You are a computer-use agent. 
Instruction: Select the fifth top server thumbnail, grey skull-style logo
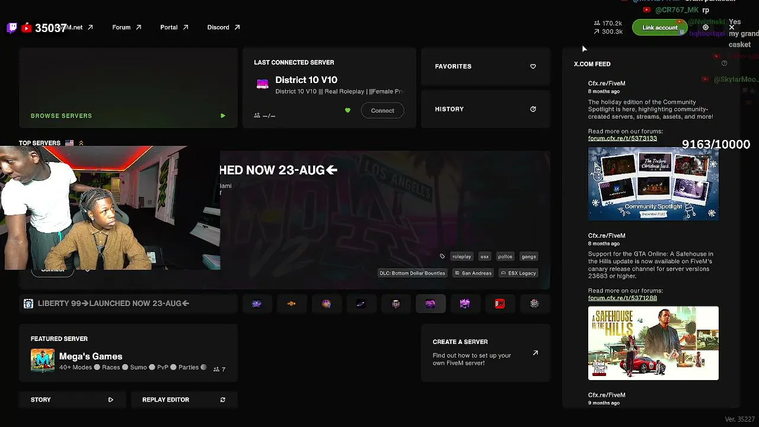pos(396,304)
